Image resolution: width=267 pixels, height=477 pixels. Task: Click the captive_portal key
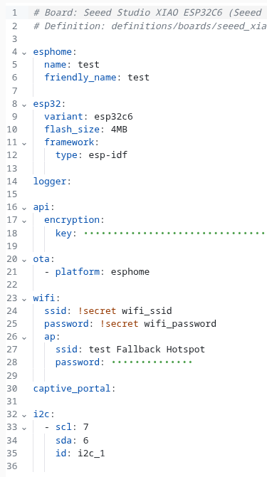coord(72,389)
